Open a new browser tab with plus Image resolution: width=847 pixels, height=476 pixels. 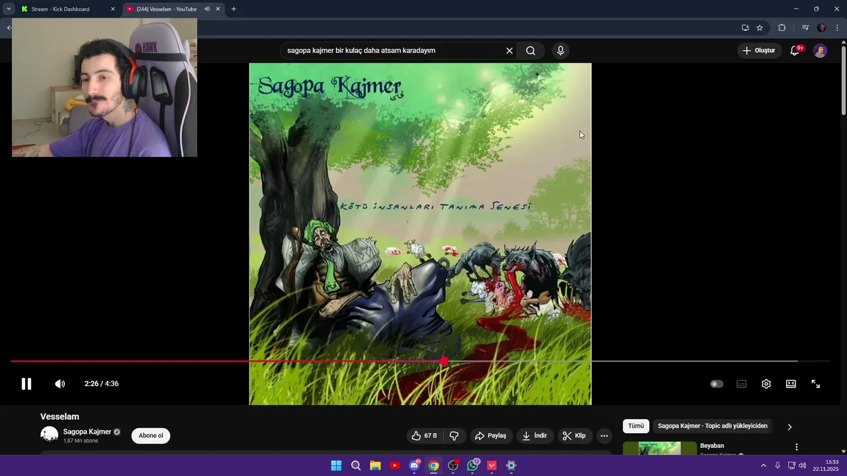tap(234, 9)
